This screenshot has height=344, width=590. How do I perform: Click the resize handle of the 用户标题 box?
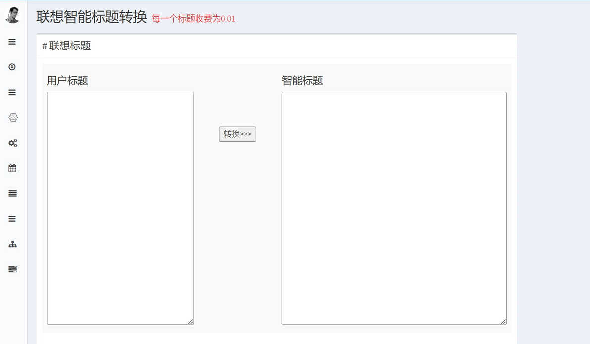coord(191,322)
